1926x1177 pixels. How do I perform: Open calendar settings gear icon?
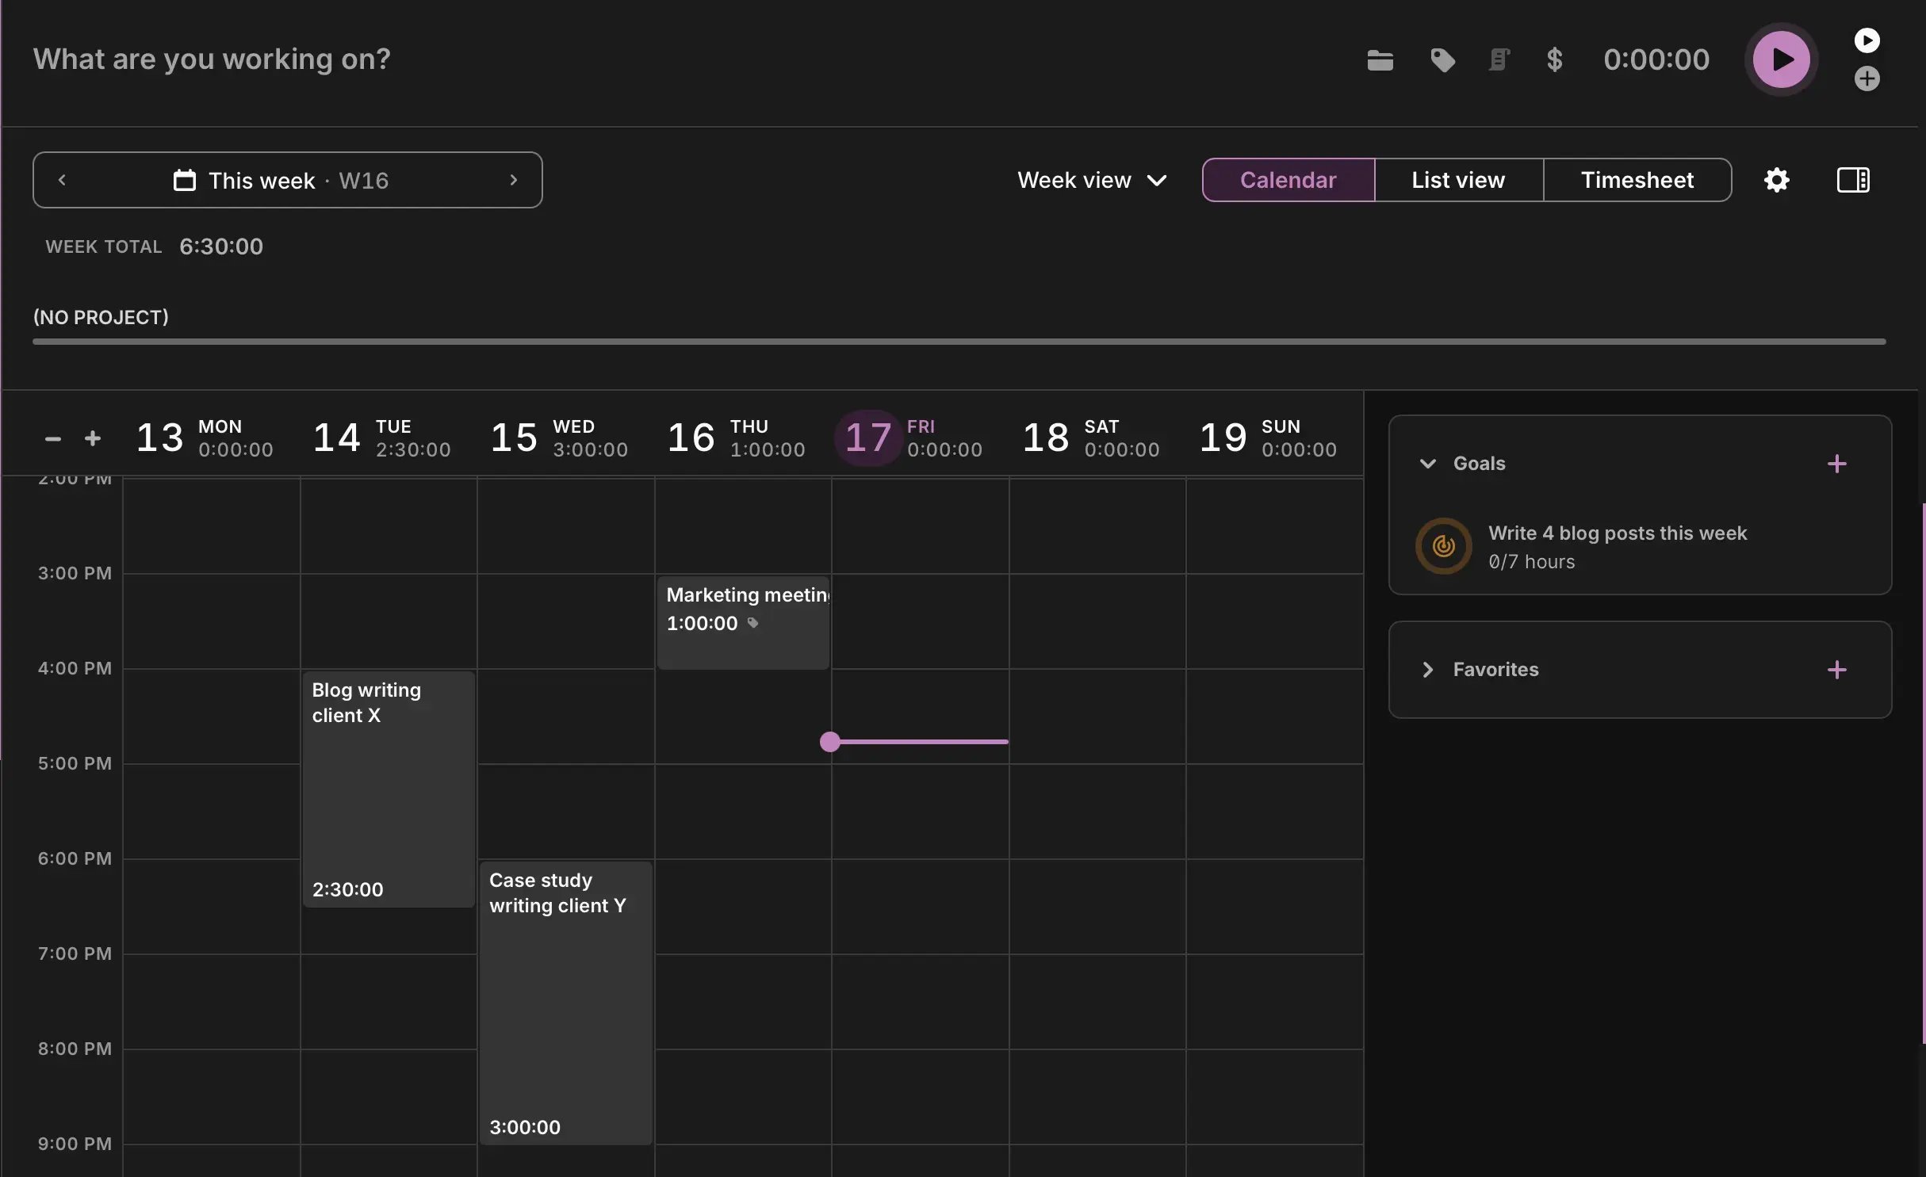pos(1776,180)
